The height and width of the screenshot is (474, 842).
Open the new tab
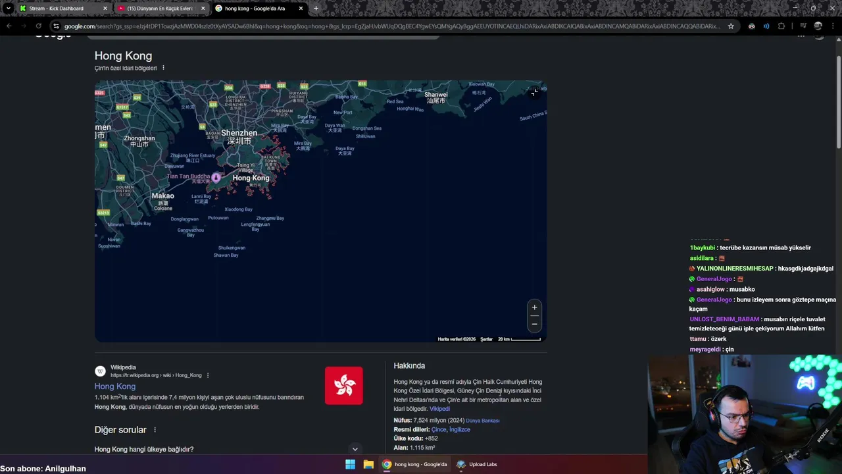click(316, 9)
